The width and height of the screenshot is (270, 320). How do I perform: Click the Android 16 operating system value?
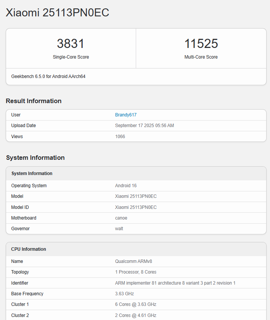(126, 186)
